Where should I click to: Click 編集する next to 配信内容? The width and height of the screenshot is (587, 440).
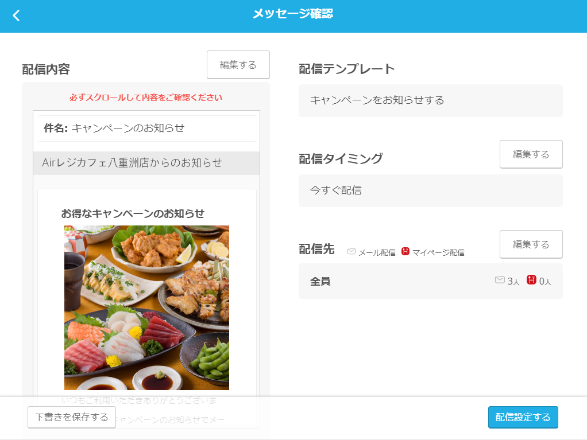pos(238,64)
